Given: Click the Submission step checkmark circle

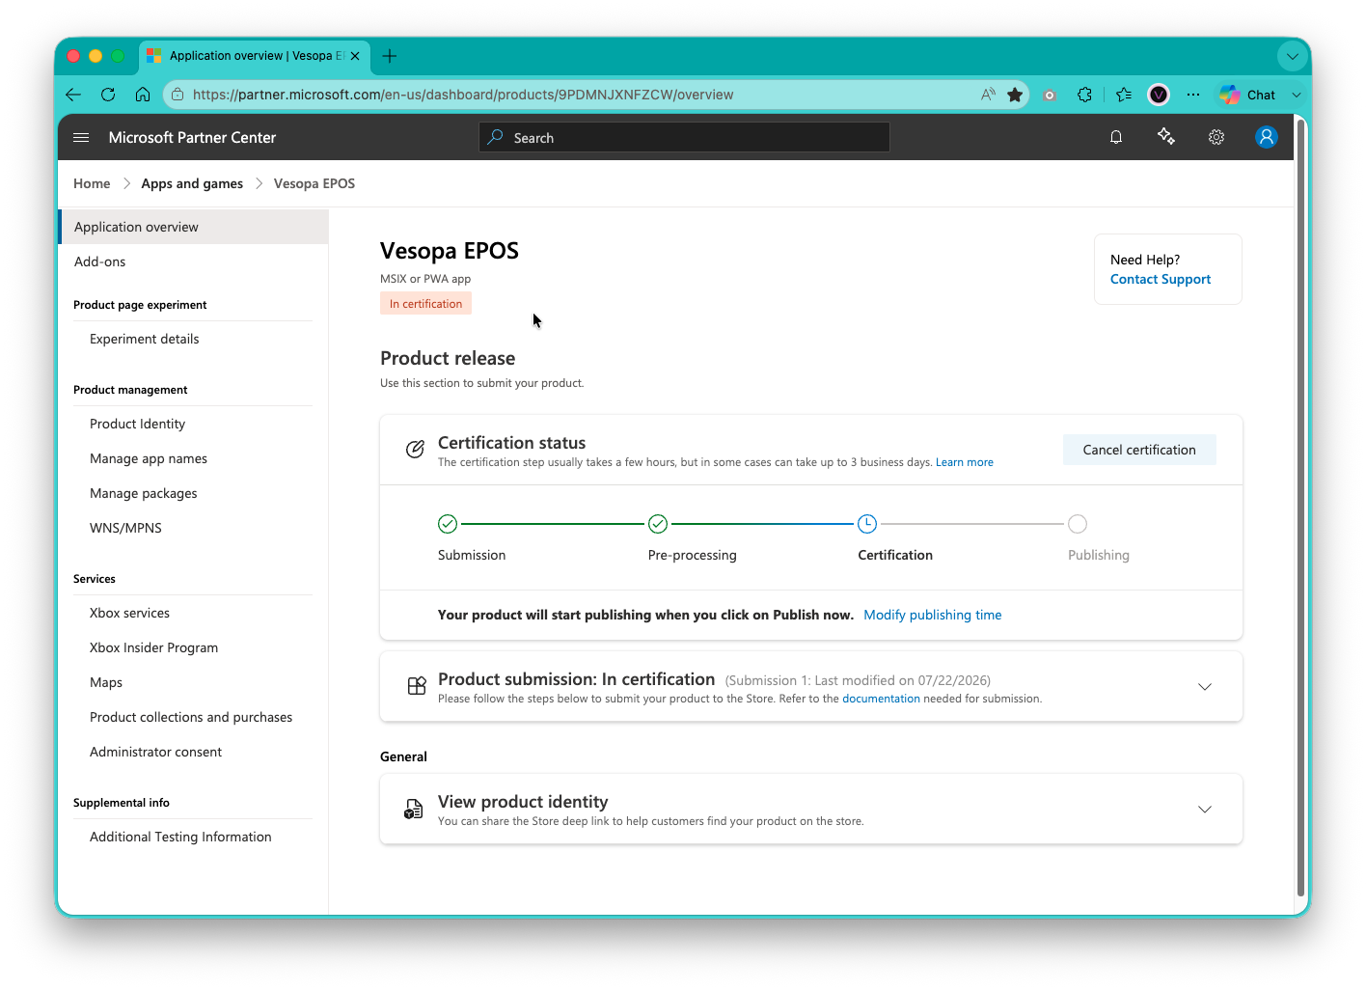Looking at the screenshot, I should [448, 524].
